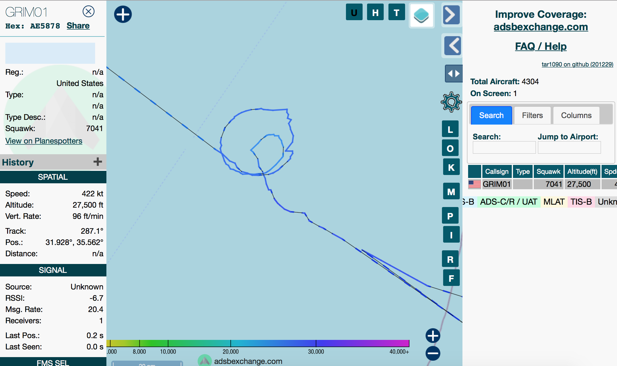This screenshot has width=617, height=366.
Task: Open the FAQ / Help link
Action: 541,46
